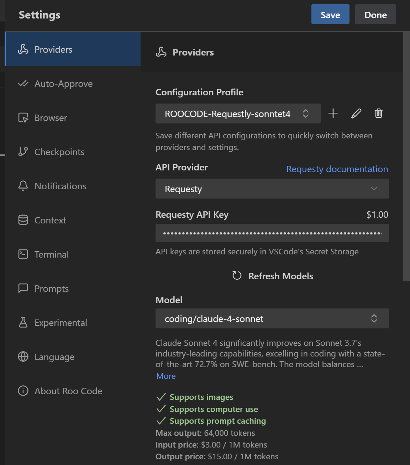The image size is (410, 465).
Task: Click the Context database icon
Action: [x=23, y=220]
